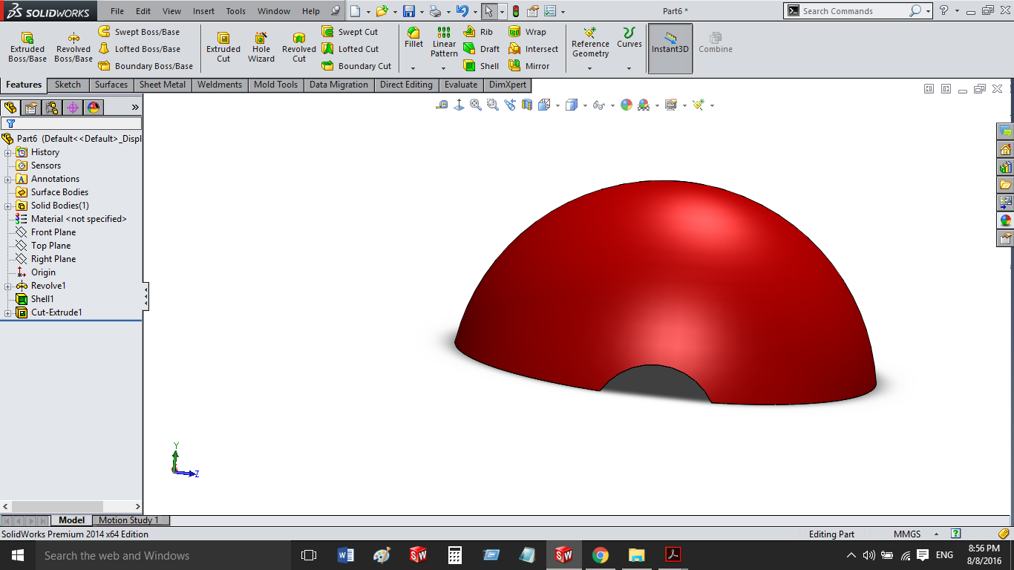Image resolution: width=1014 pixels, height=570 pixels.
Task: Click the Mirror tool icon
Action: [514, 66]
